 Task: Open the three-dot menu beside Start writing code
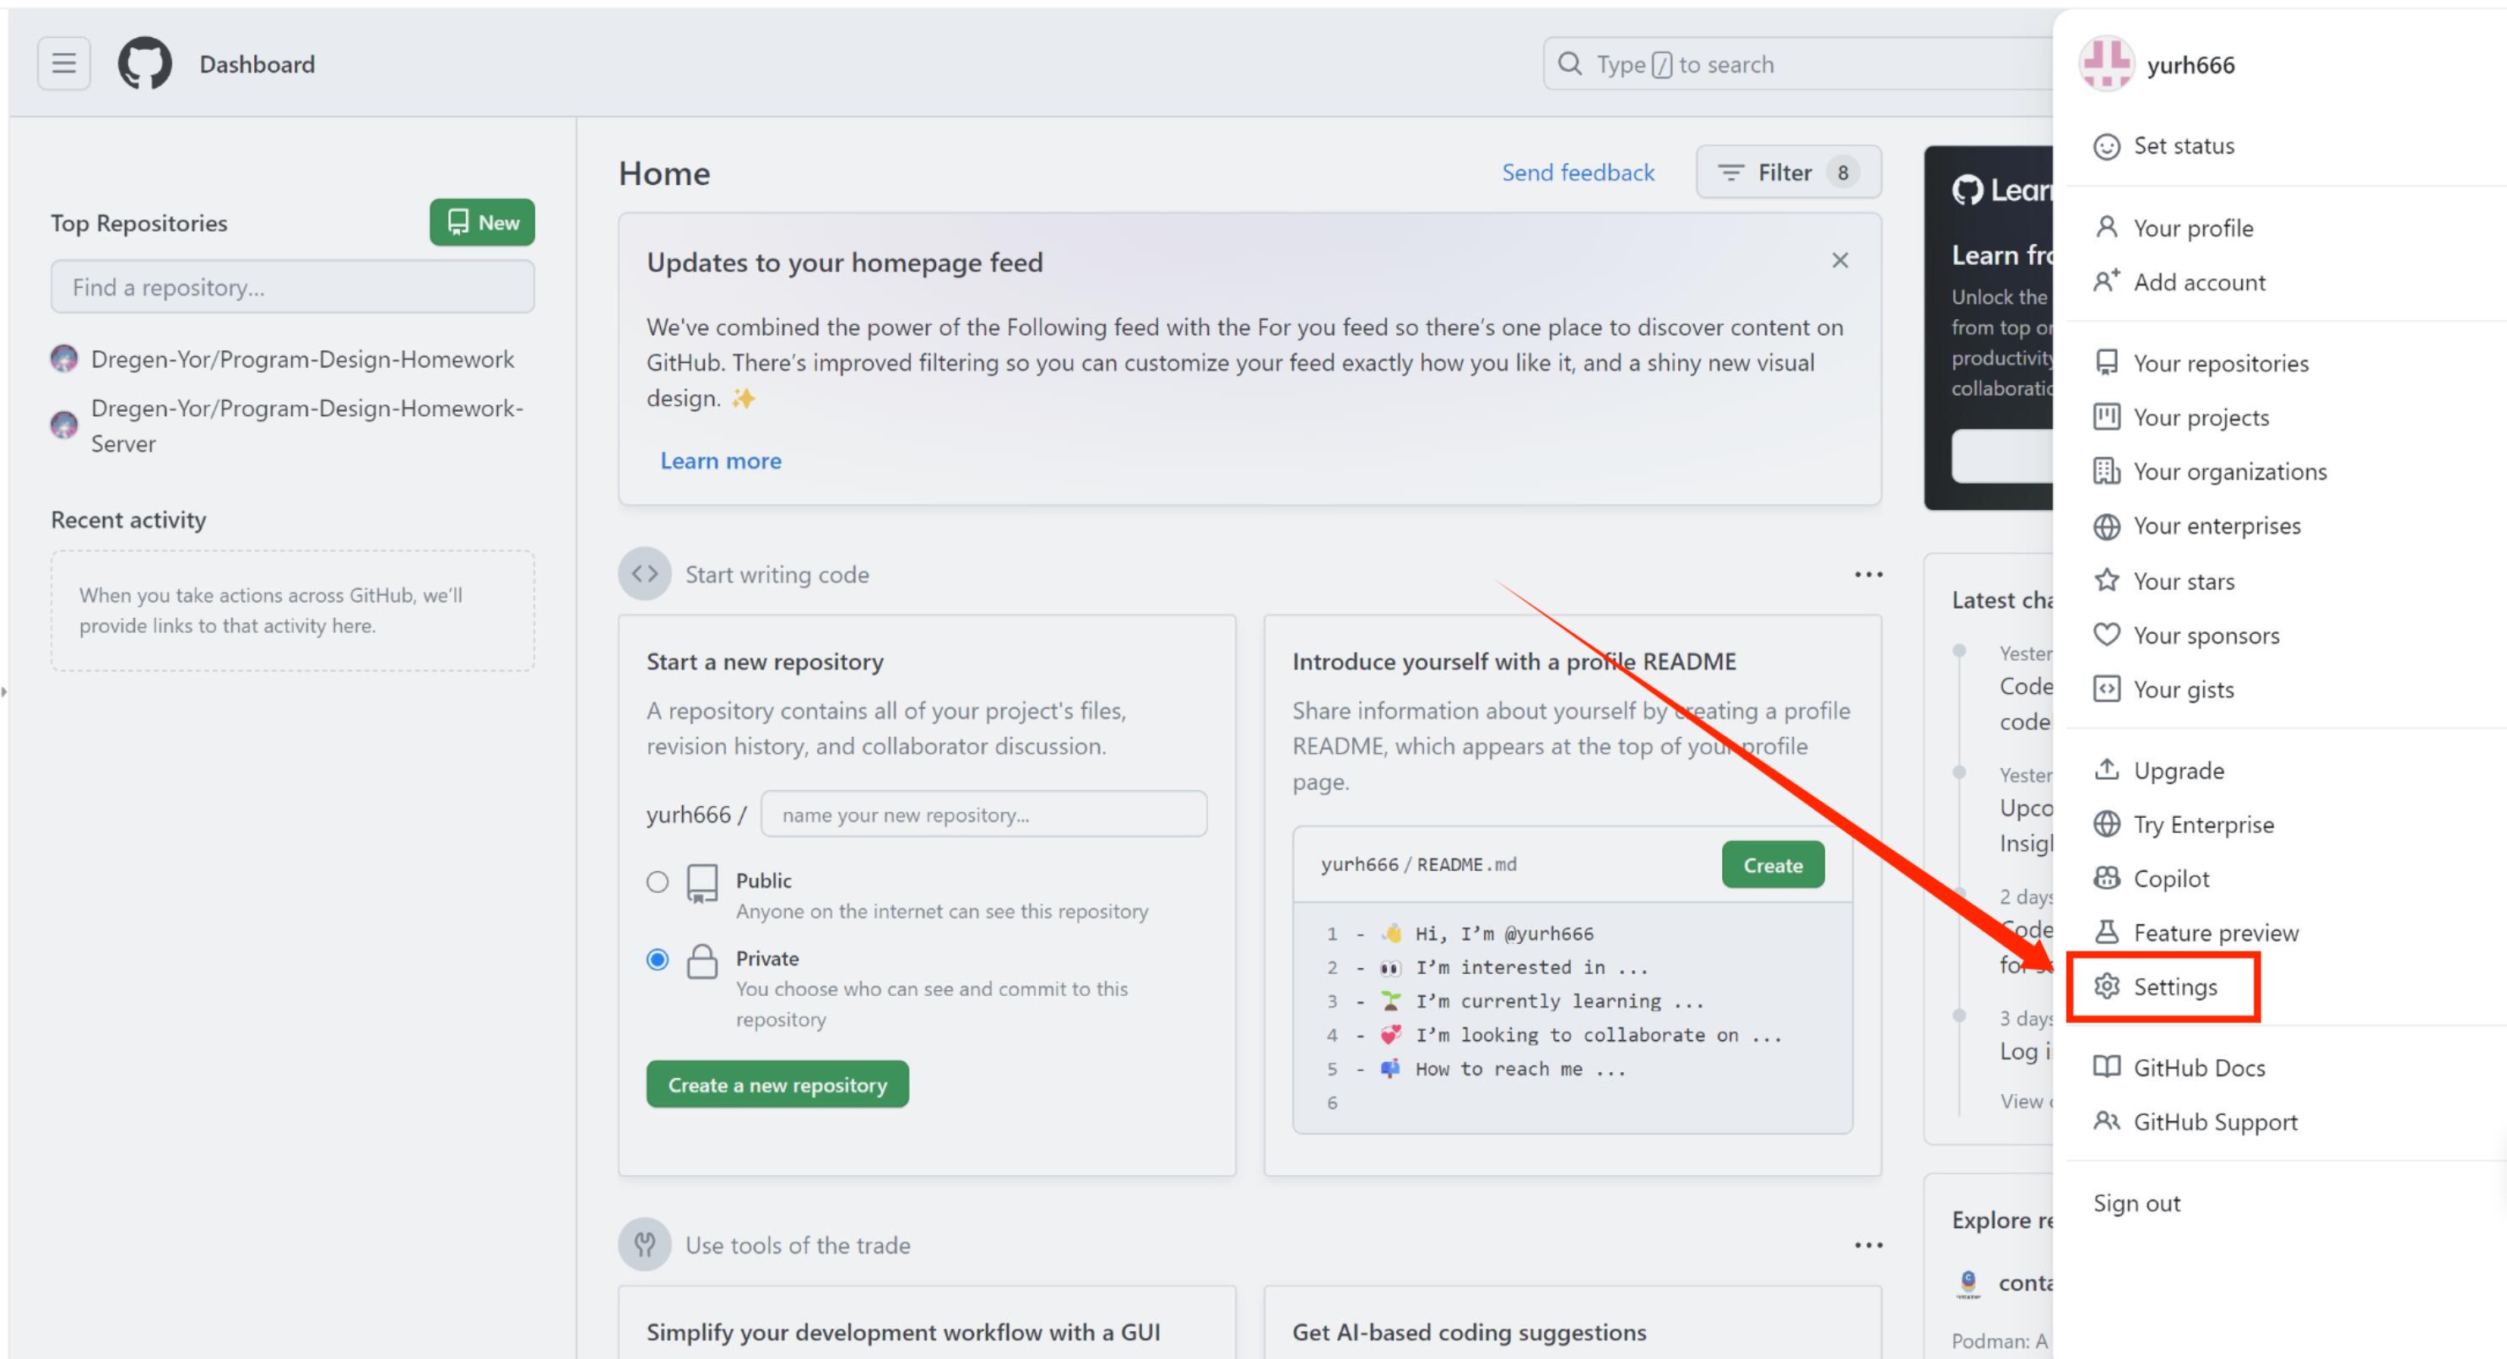pos(1868,574)
